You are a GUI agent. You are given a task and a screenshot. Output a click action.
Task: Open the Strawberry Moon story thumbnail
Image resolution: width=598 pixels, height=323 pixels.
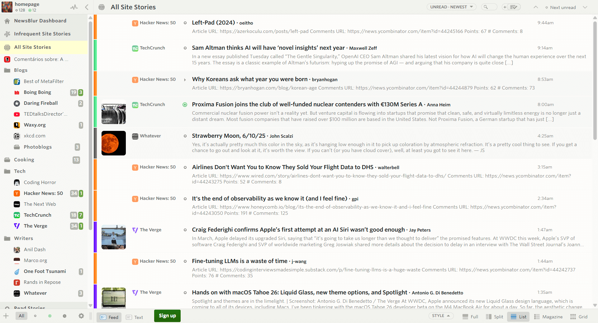[114, 143]
